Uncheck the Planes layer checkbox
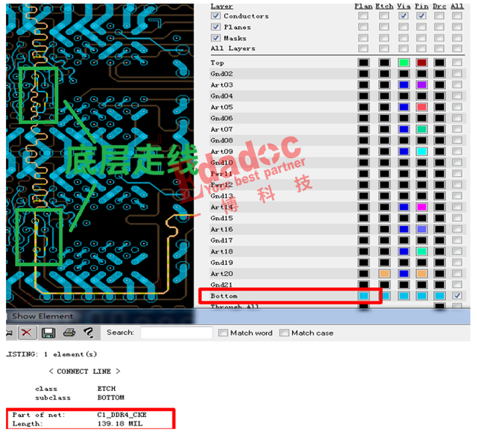Screen dimensions: 477x435 pos(216,27)
